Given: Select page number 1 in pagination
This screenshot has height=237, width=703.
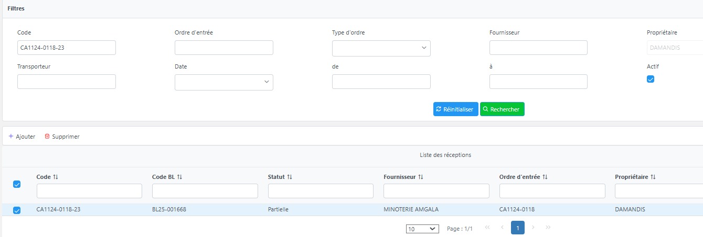Looking at the screenshot, I should (x=518, y=228).
